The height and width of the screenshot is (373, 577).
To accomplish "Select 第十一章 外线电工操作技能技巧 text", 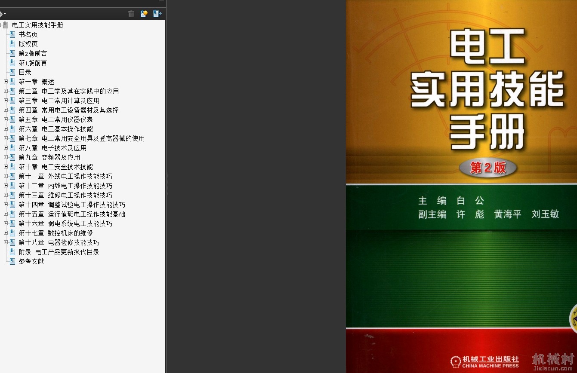I will (65, 176).
